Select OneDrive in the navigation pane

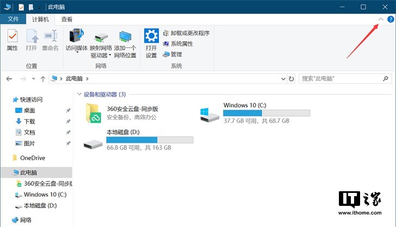[28, 158]
